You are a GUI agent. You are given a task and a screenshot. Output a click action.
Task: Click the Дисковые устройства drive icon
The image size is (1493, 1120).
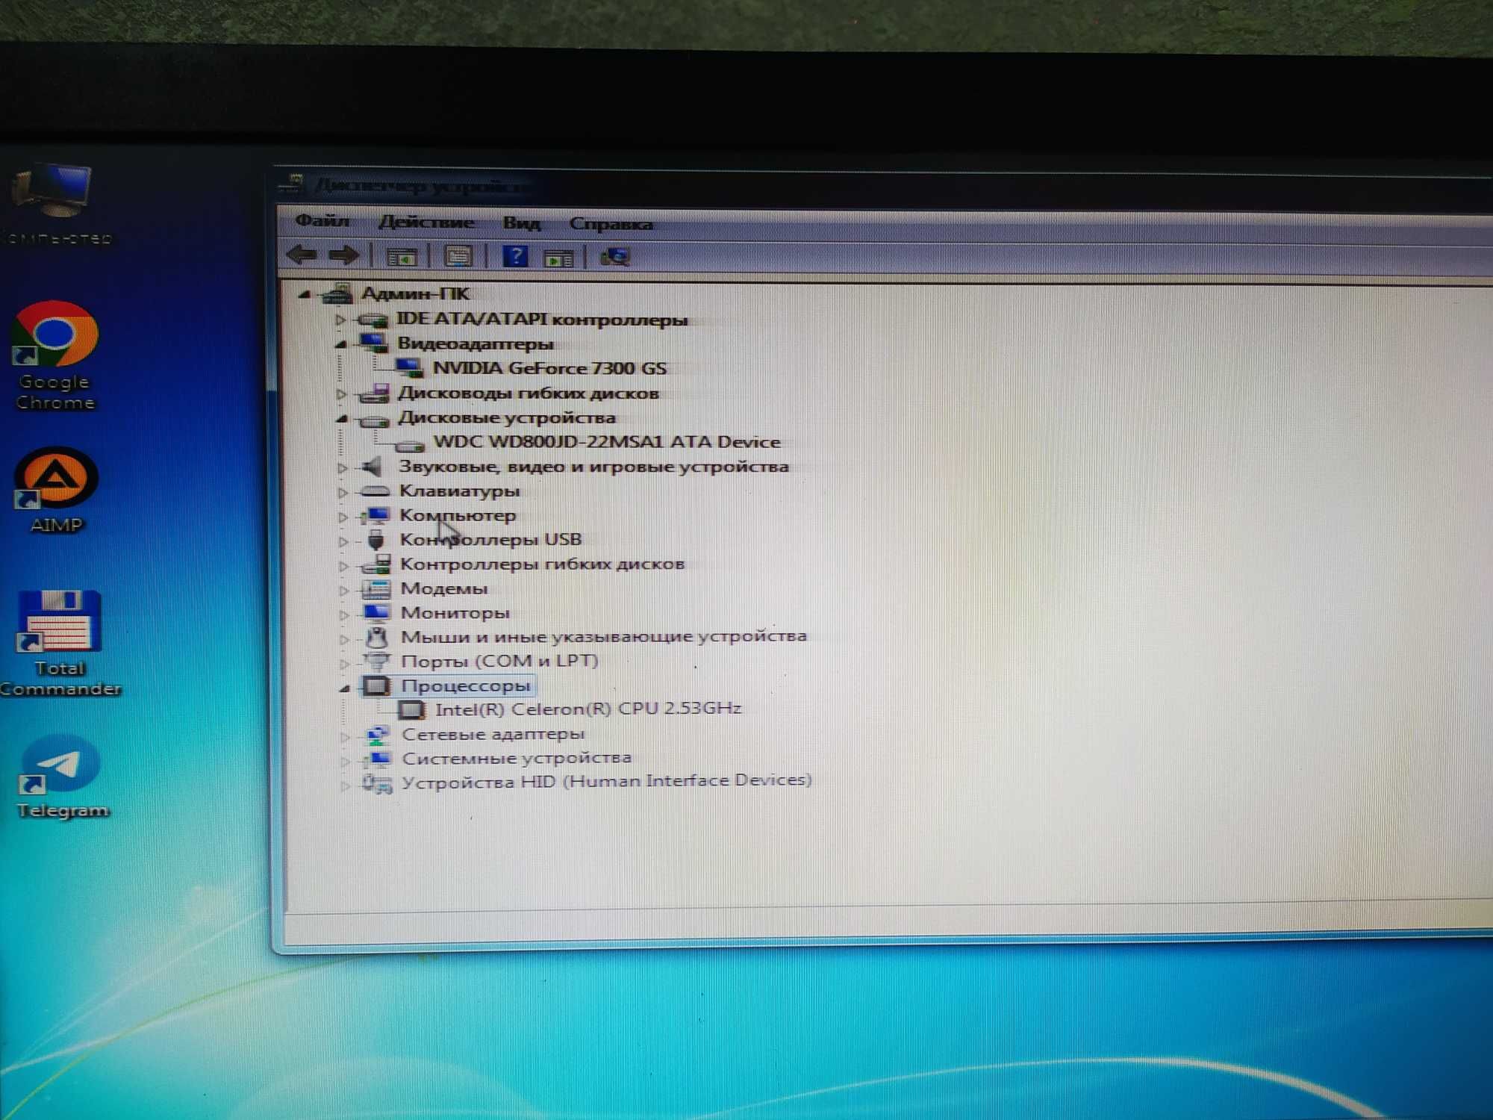374,420
